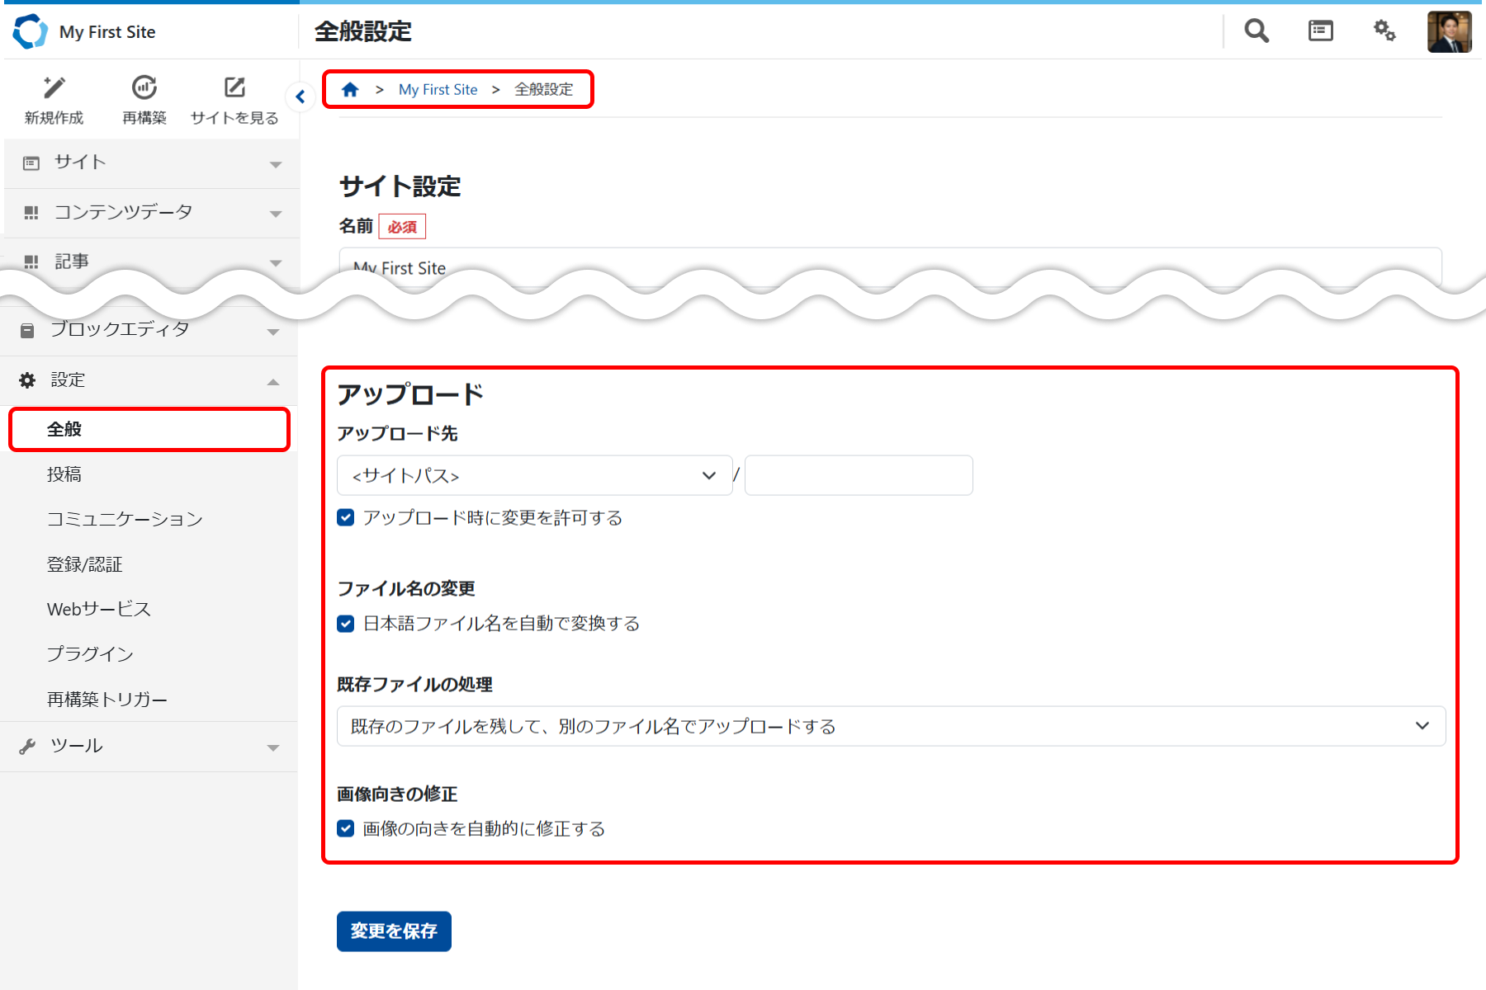Click the search magnifier icon

coord(1256,31)
